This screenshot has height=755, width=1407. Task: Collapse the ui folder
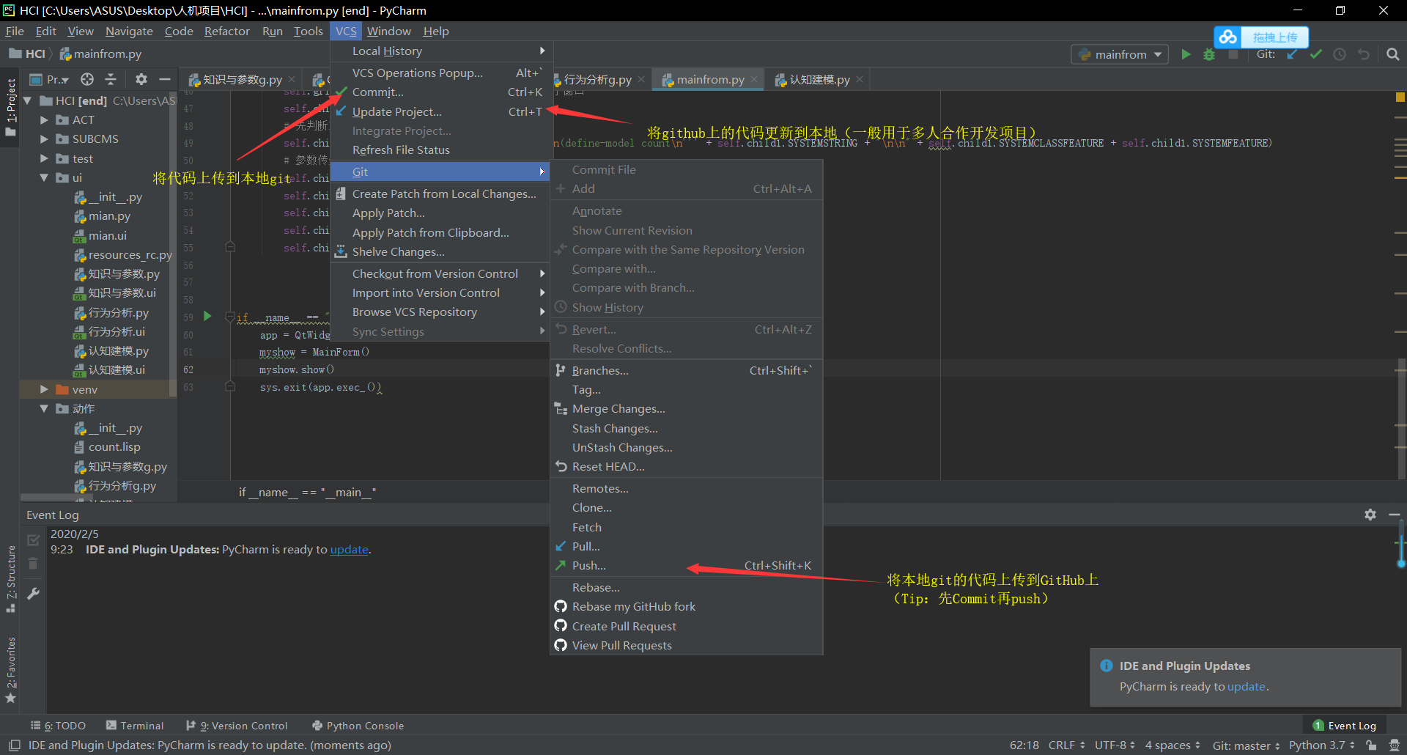coord(44,177)
